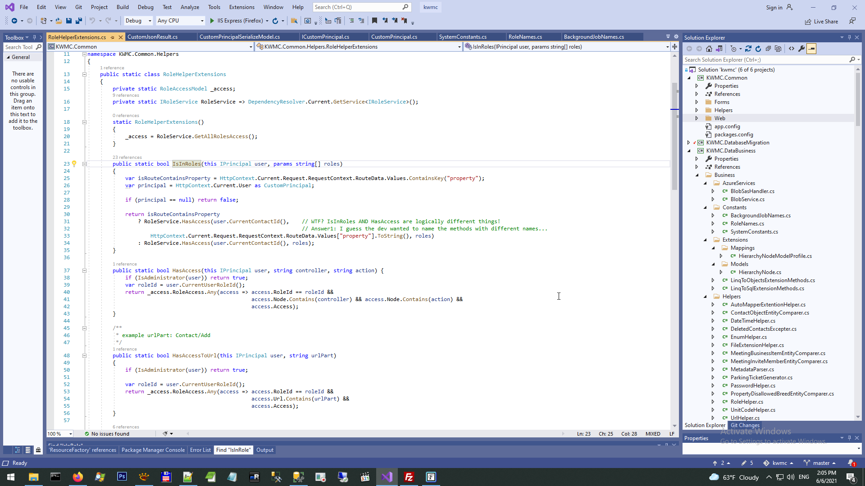Toggle Preview Selected Items button in Solution Explorer
Image resolution: width=865 pixels, height=486 pixels.
[811, 49]
